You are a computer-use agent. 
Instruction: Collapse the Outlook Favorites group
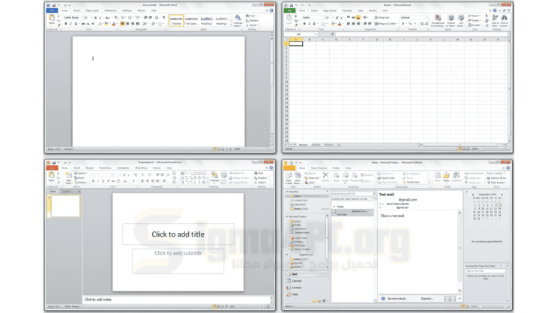pyautogui.click(x=287, y=192)
